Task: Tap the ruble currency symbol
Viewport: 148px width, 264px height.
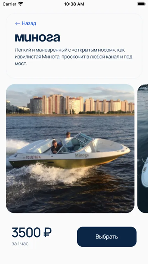Action: 47,233
